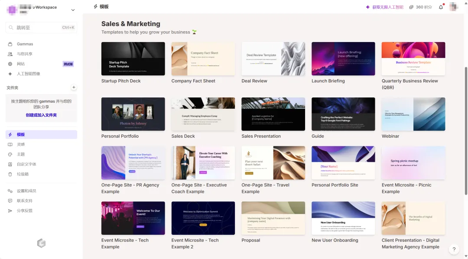
Task: Go to 灵感 in the sidebar
Action: pos(21,145)
